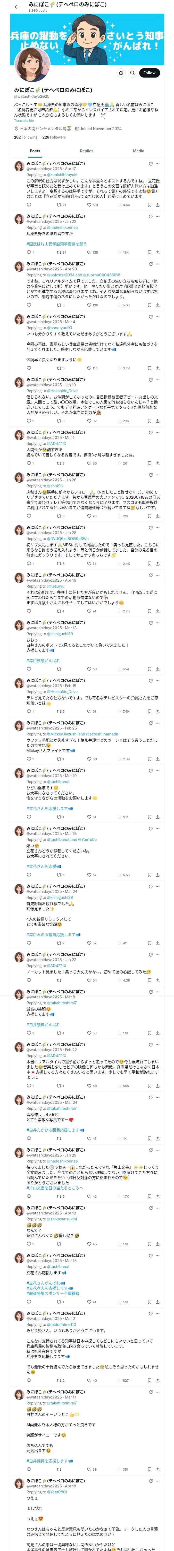Open the profile search magnifier icon
The height and width of the screenshot is (1551, 174).
tap(132, 73)
